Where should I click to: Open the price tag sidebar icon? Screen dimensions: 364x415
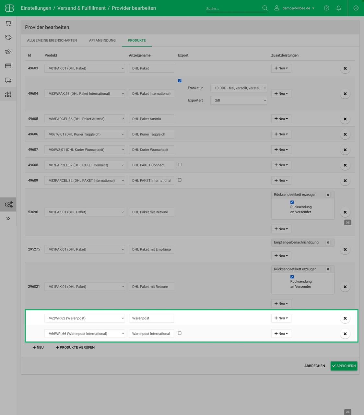coord(8,38)
